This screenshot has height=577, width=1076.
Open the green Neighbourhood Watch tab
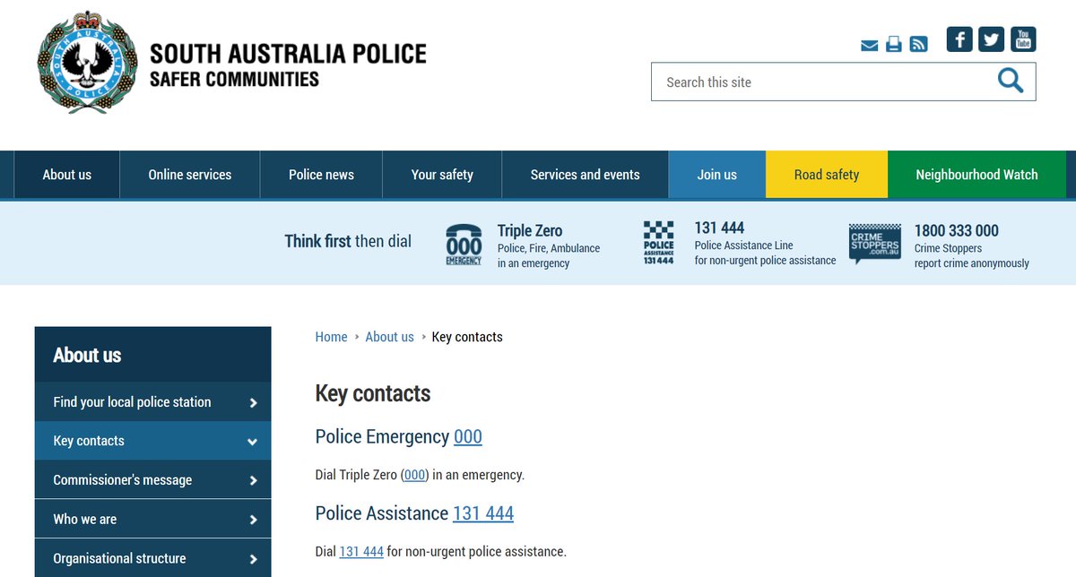pos(976,175)
